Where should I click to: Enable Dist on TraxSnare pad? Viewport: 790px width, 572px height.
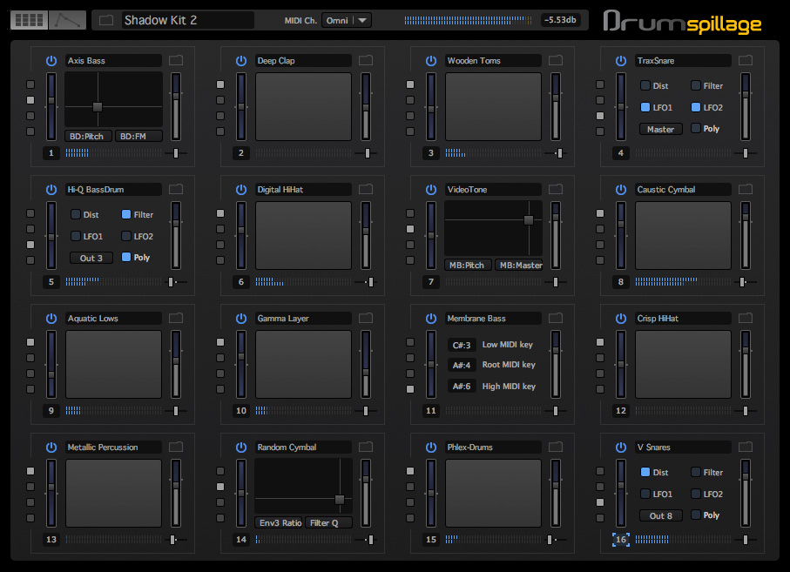[645, 85]
